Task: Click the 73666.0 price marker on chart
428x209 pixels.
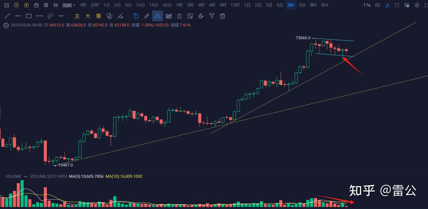Action: 303,38
